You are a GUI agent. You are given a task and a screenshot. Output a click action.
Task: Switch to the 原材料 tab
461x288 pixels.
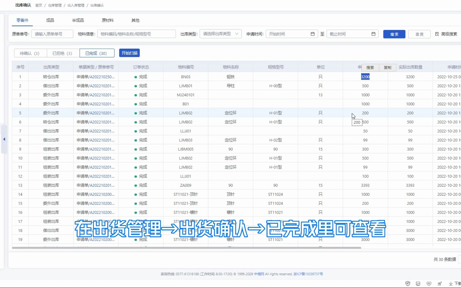click(108, 20)
